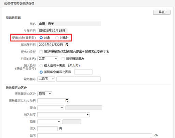Click the 基礎年金番号 input box

click(83, 72)
